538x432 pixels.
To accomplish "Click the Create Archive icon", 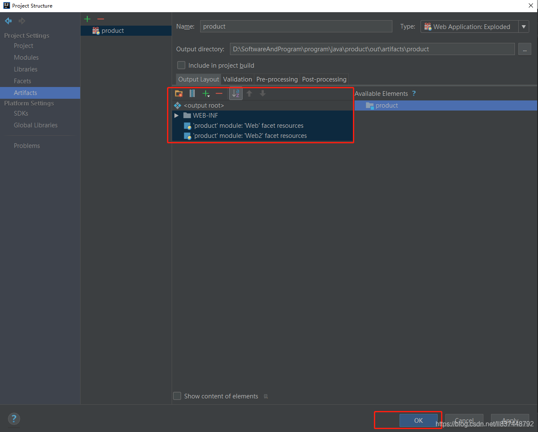I will (x=192, y=93).
